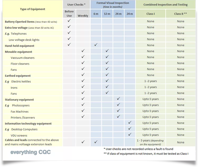Viewport: 198px width, 167px height.
Task: Click the Weekly checkmark for Vacuum cleaners
Action: click(x=83, y=57)
